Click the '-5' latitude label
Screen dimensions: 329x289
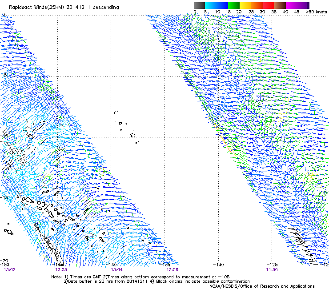[4, 75]
